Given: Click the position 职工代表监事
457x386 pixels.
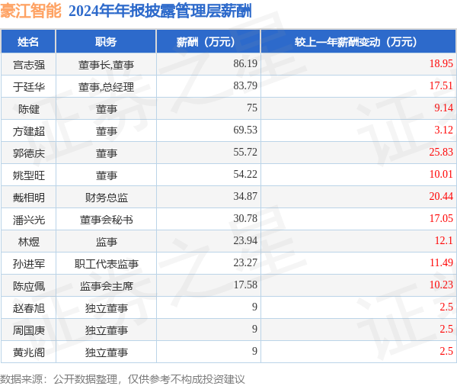Looking at the screenshot, I should click(x=106, y=264).
